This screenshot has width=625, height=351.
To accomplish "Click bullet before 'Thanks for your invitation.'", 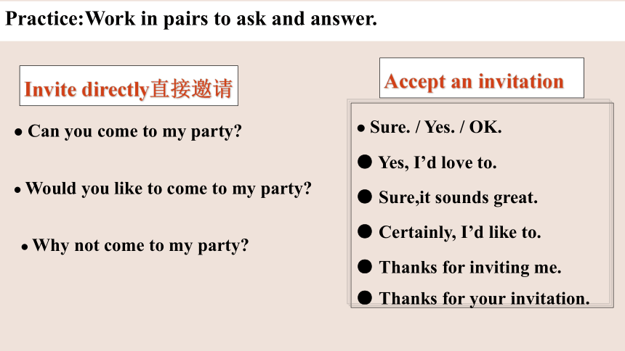I will click(x=365, y=297).
